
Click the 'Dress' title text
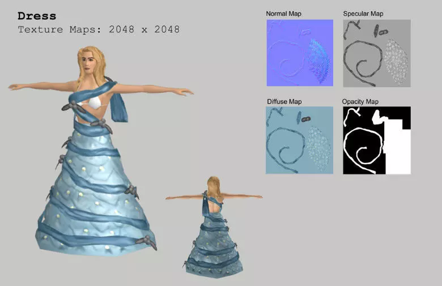click(x=37, y=16)
